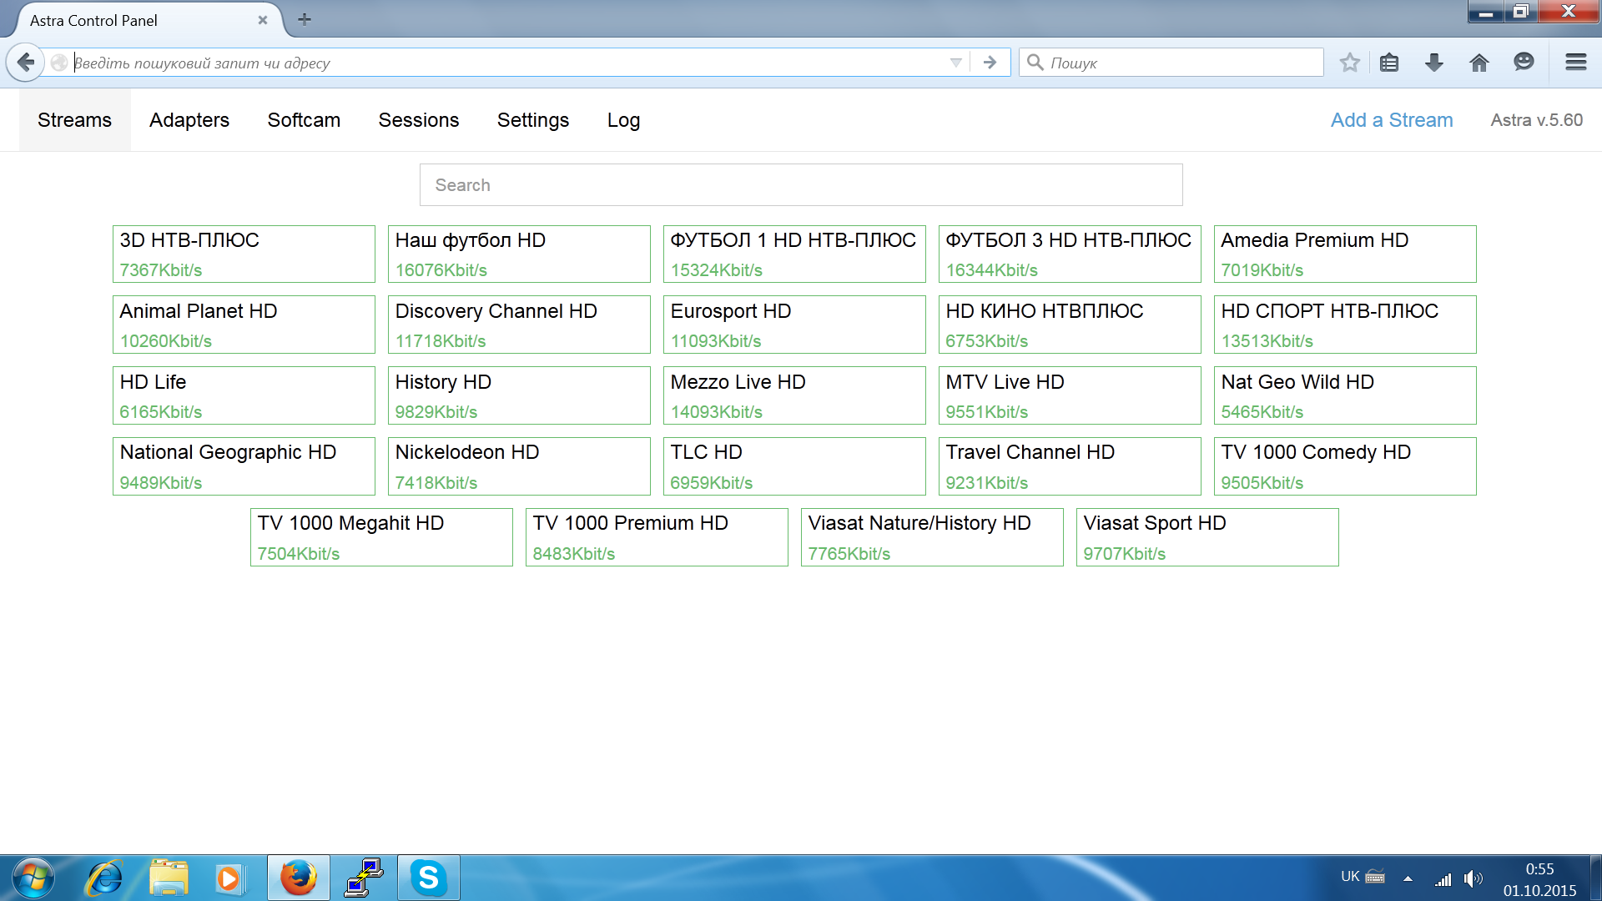Open the taskbar clock showing 0:55
The height and width of the screenshot is (901, 1602).
pos(1539,879)
